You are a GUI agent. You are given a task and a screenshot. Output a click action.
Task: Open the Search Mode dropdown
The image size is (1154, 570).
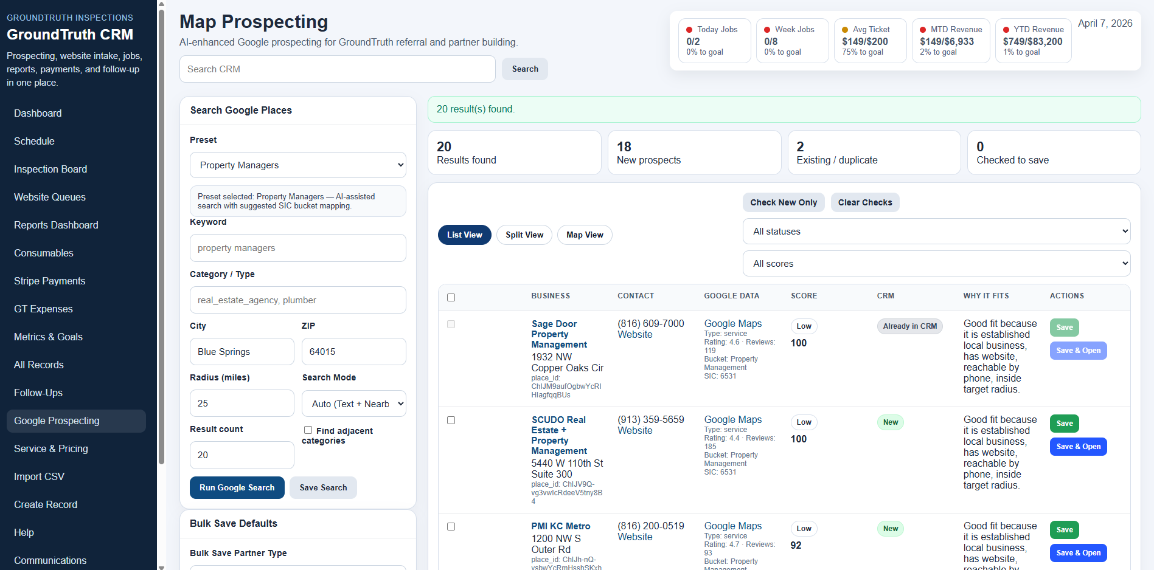(x=354, y=403)
